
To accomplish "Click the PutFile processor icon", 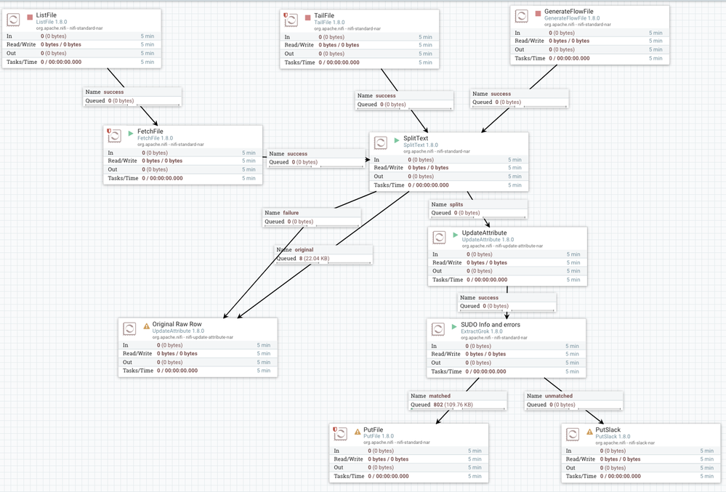I will (340, 434).
